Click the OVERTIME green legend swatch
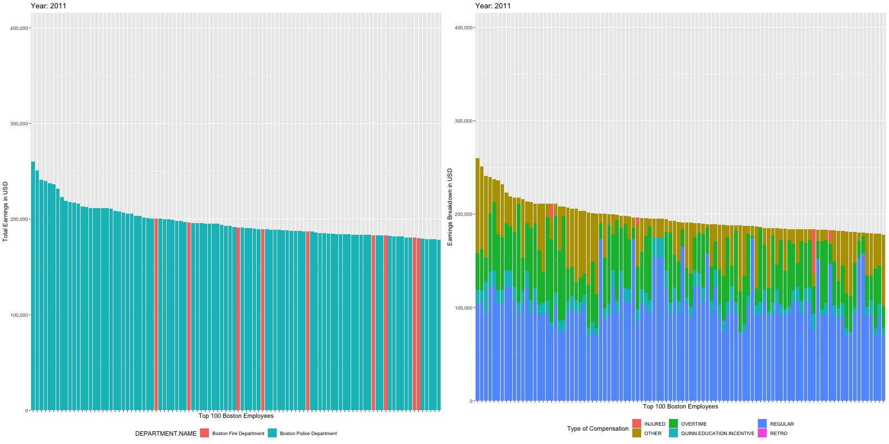Screen dimensions: 889x444 673,424
